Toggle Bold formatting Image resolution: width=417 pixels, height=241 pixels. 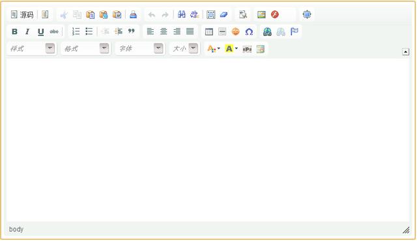point(14,32)
